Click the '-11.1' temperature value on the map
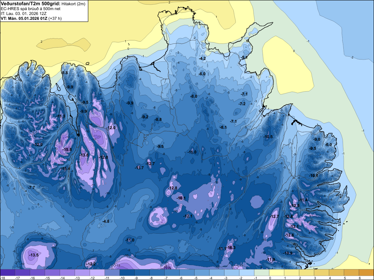This screenshot has height=280, width=374. [x=222, y=249]
